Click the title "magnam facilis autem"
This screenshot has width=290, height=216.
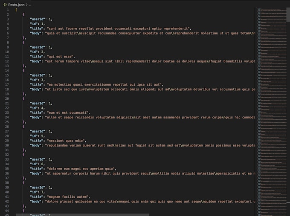click(x=67, y=197)
